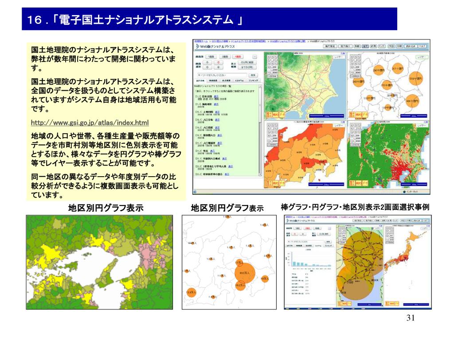Collapse side panel with small button beside 4画面

tap(255, 57)
